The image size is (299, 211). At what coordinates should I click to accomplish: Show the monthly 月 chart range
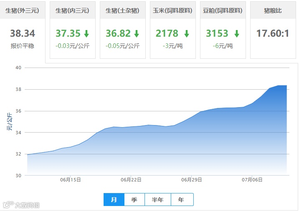(x=114, y=200)
